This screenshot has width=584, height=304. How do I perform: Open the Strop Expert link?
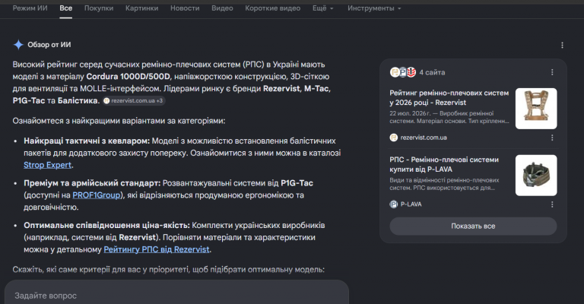47,165
